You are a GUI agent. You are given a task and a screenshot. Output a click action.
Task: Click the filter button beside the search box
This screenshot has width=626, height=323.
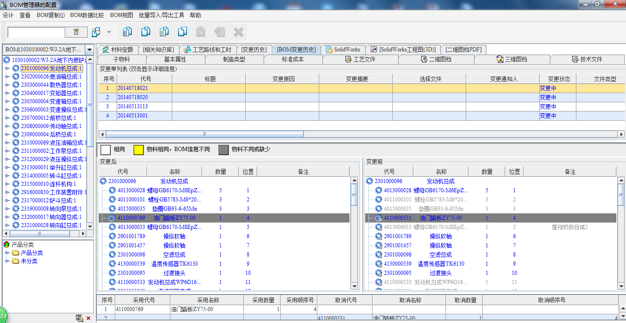pyautogui.click(x=76, y=32)
